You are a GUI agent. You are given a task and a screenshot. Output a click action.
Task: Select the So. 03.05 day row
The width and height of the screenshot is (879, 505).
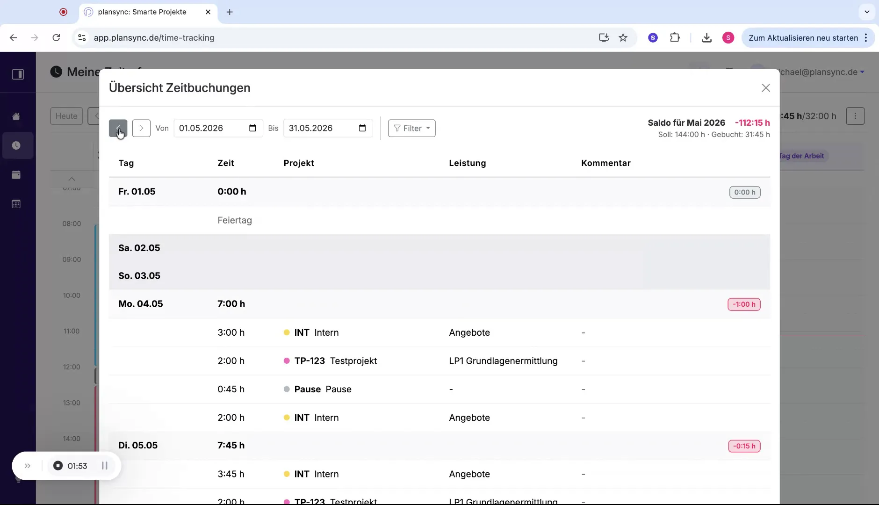[439, 276]
